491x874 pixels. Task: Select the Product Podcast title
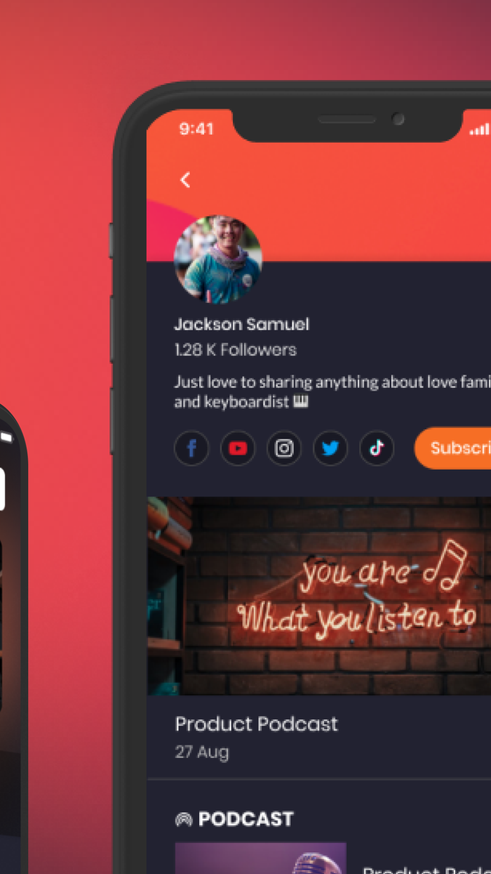(x=256, y=724)
